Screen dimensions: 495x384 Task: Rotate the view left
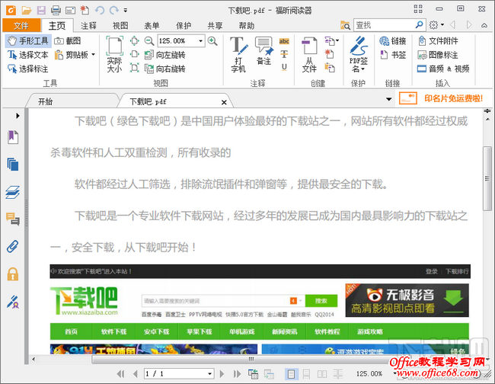[x=164, y=55]
